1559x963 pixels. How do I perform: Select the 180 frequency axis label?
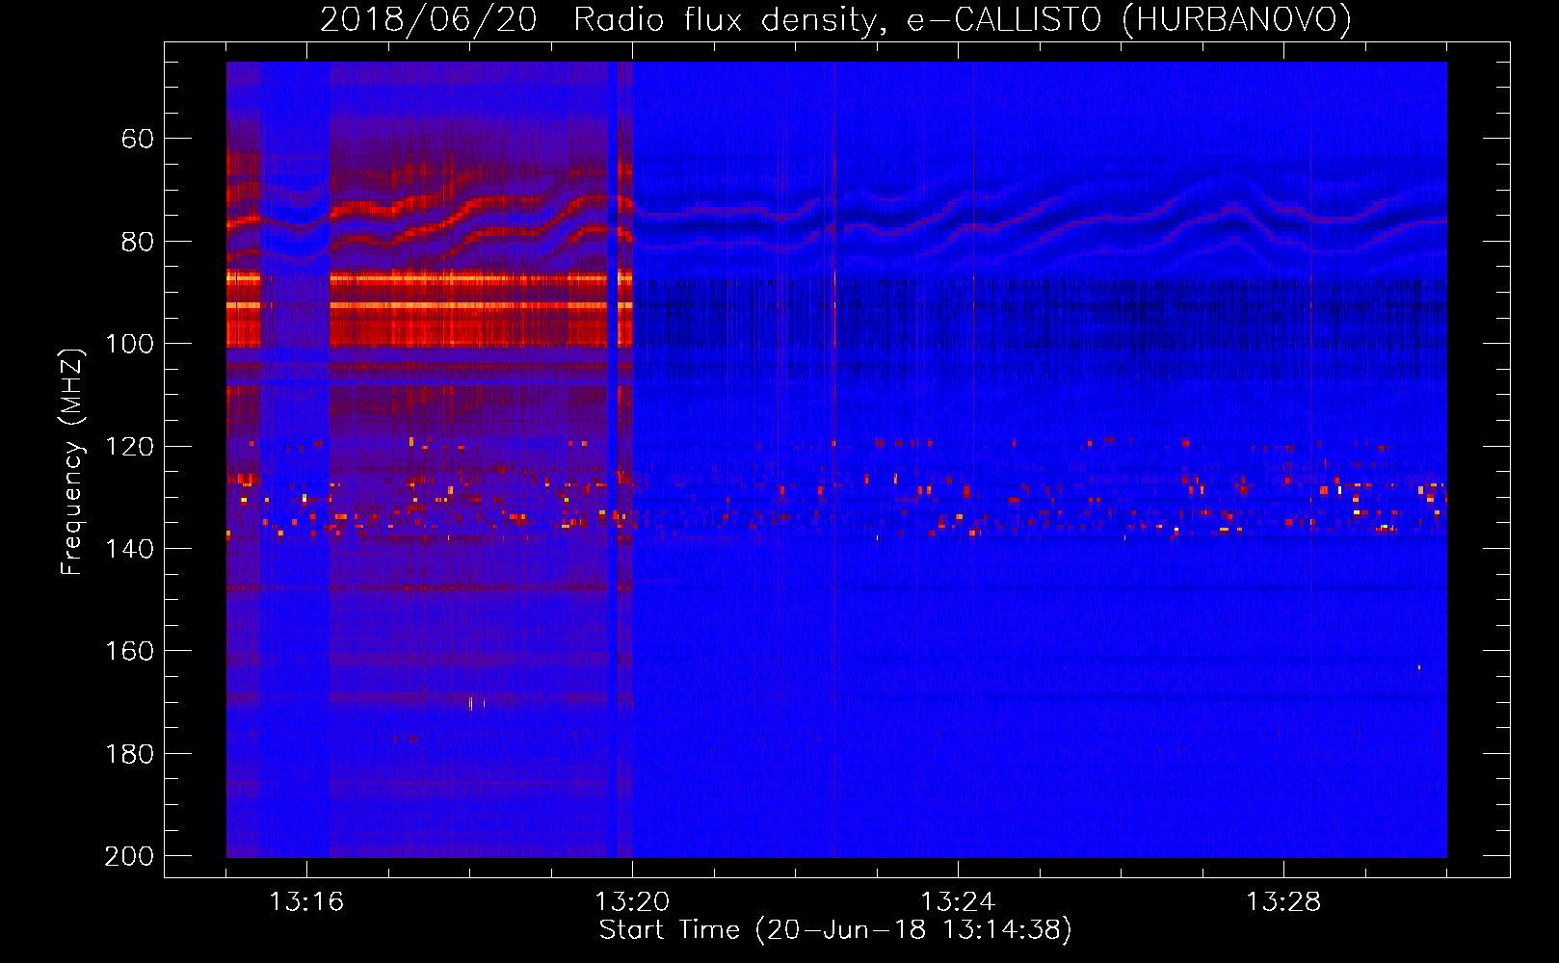tap(130, 754)
